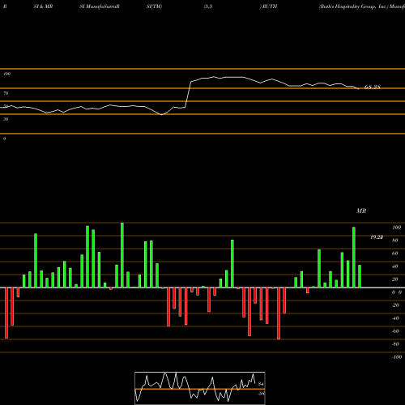Click the '-60' label on the MR axis

tap(395, 331)
